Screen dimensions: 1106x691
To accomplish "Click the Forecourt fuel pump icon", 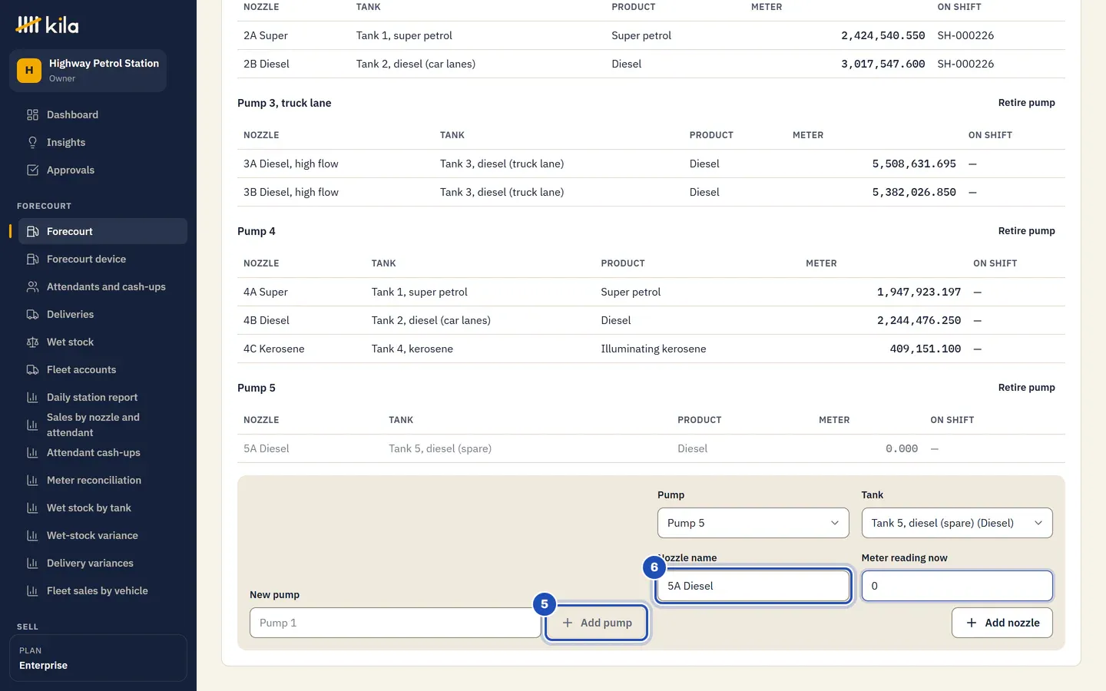I will (x=32, y=231).
